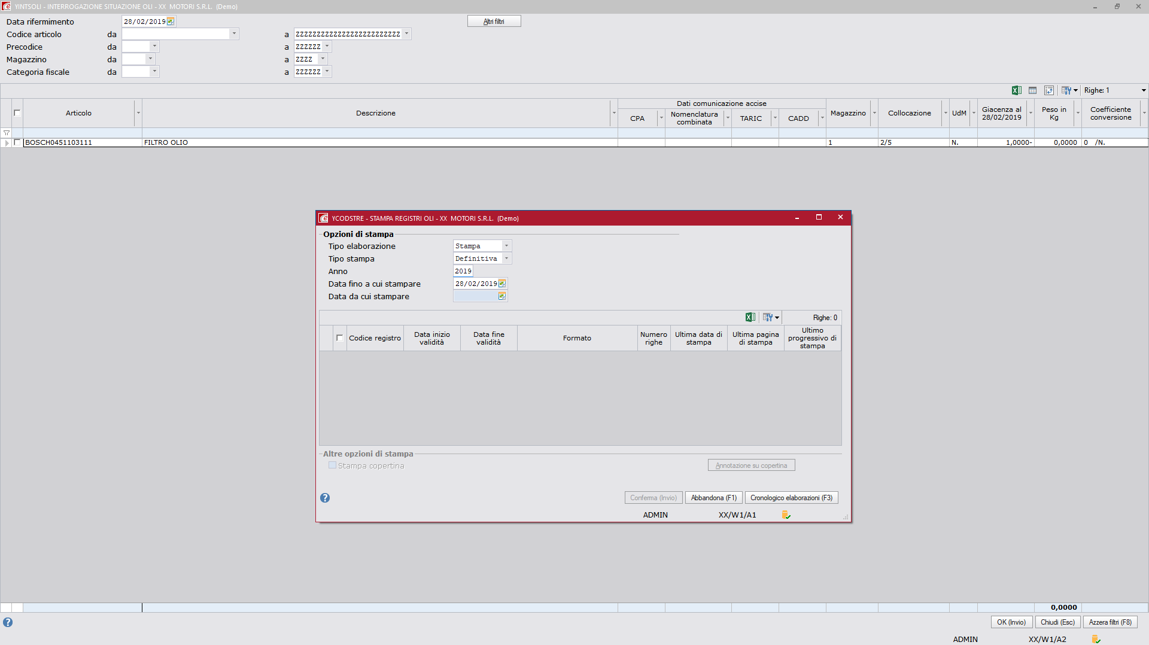1149x645 pixels.
Task: Click Chiudi (Esc) button
Action: [x=1057, y=622]
